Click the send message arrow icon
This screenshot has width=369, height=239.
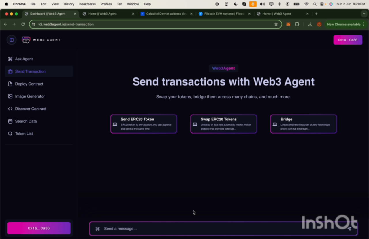click(349, 229)
